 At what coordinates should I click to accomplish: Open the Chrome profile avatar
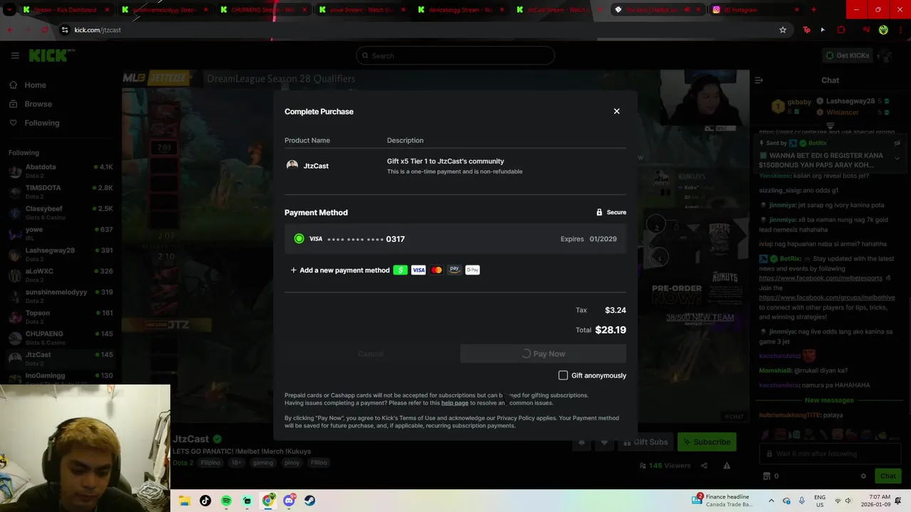coord(883,30)
